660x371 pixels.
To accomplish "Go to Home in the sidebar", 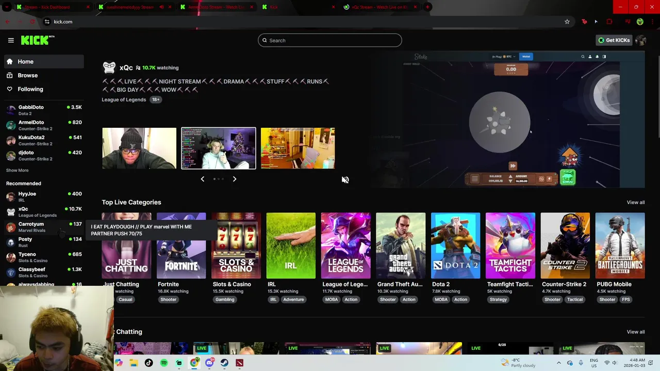I will [x=44, y=61].
